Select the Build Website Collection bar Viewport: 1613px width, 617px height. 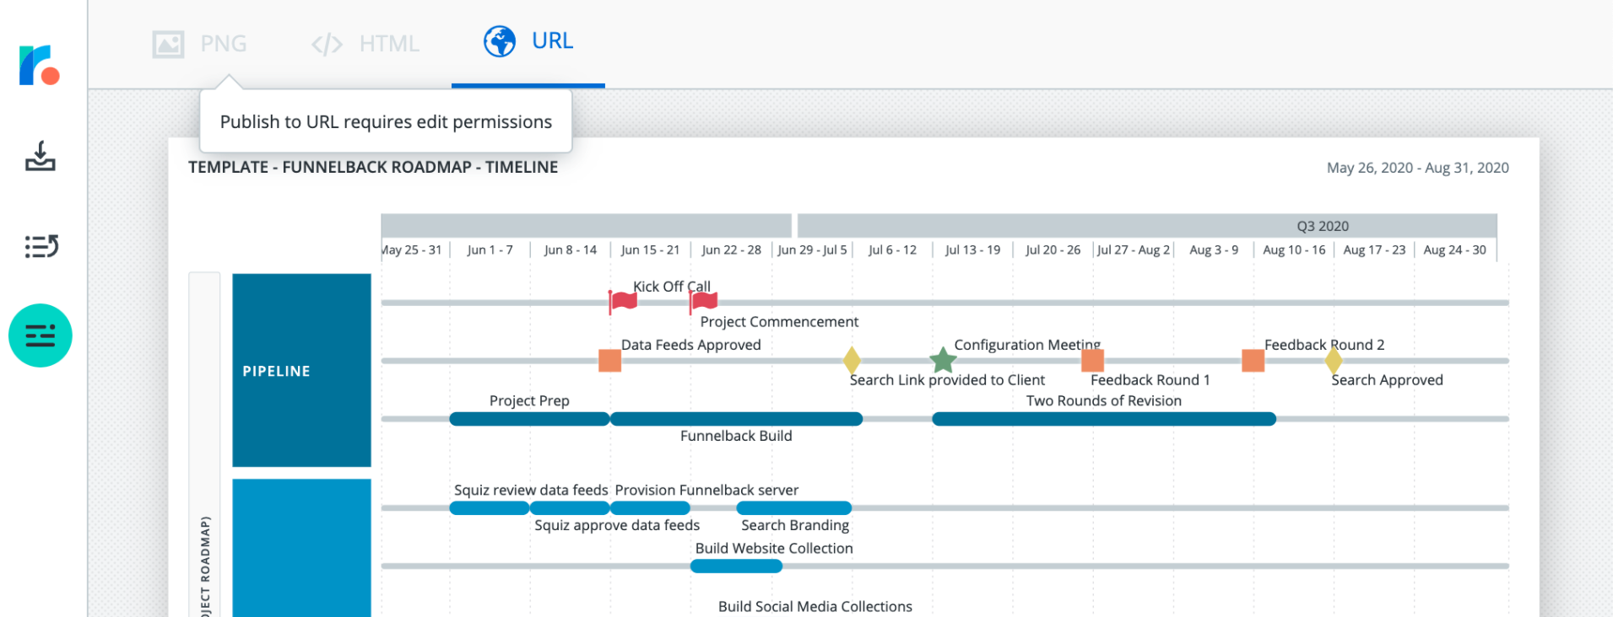(736, 566)
